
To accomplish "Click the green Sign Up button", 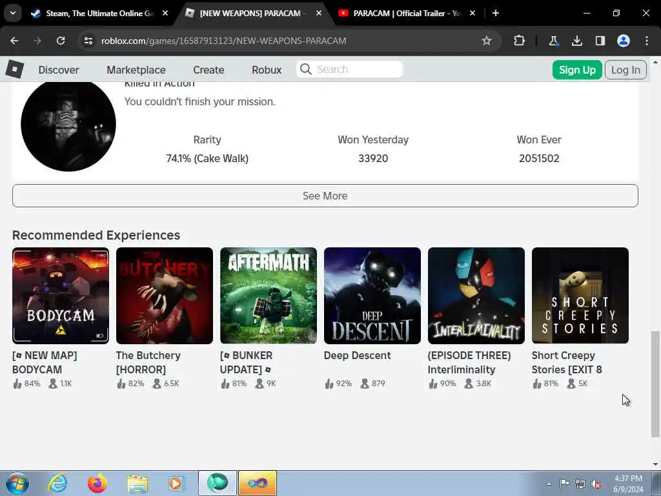I will click(577, 70).
